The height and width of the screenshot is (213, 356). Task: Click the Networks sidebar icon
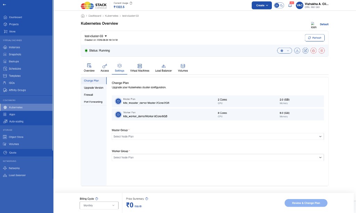pyautogui.click(x=5, y=168)
